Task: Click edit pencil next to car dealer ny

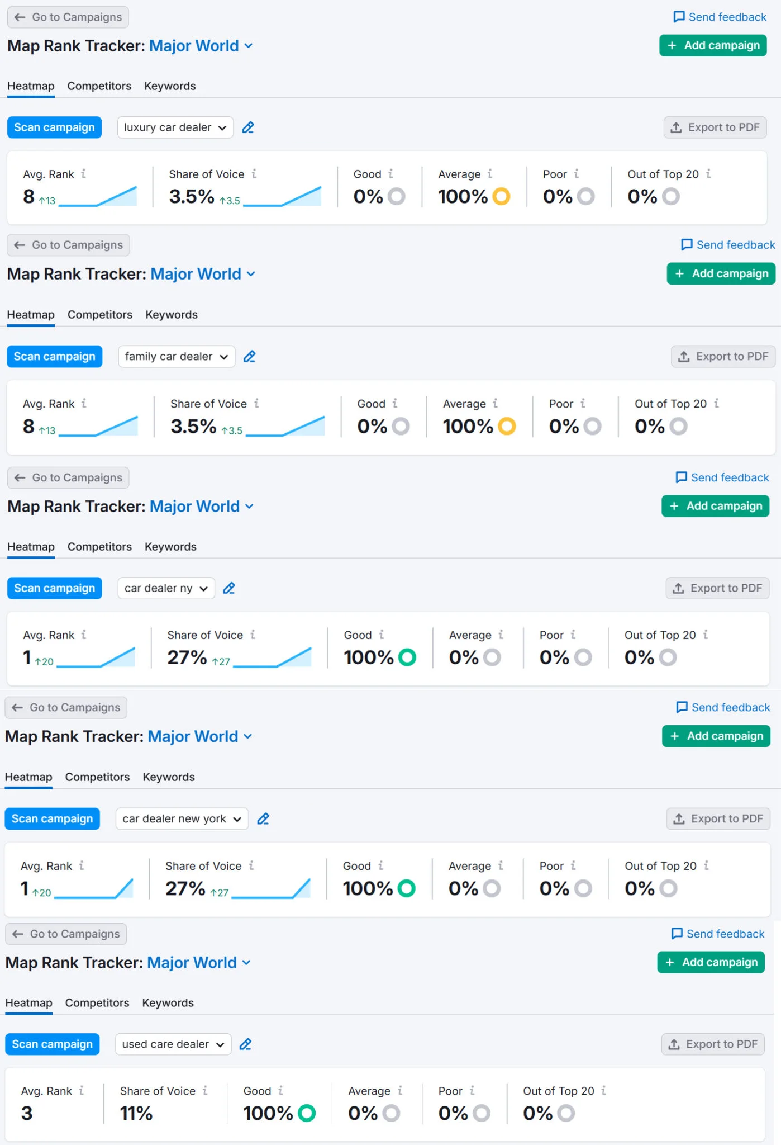Action: 229,588
